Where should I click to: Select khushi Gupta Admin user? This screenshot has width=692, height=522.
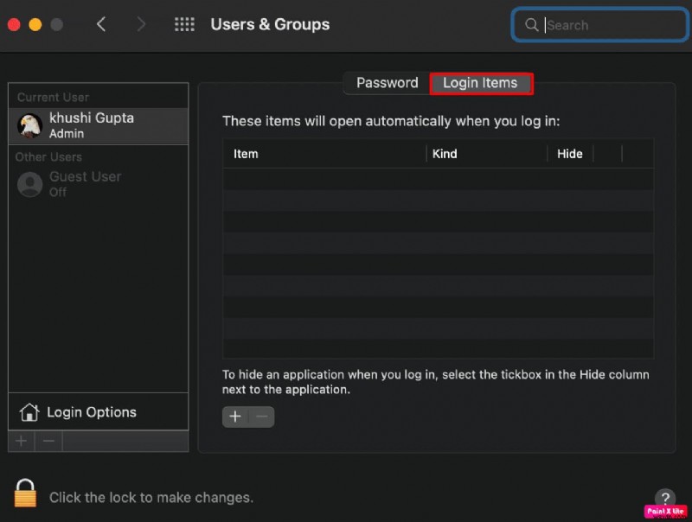coord(99,125)
